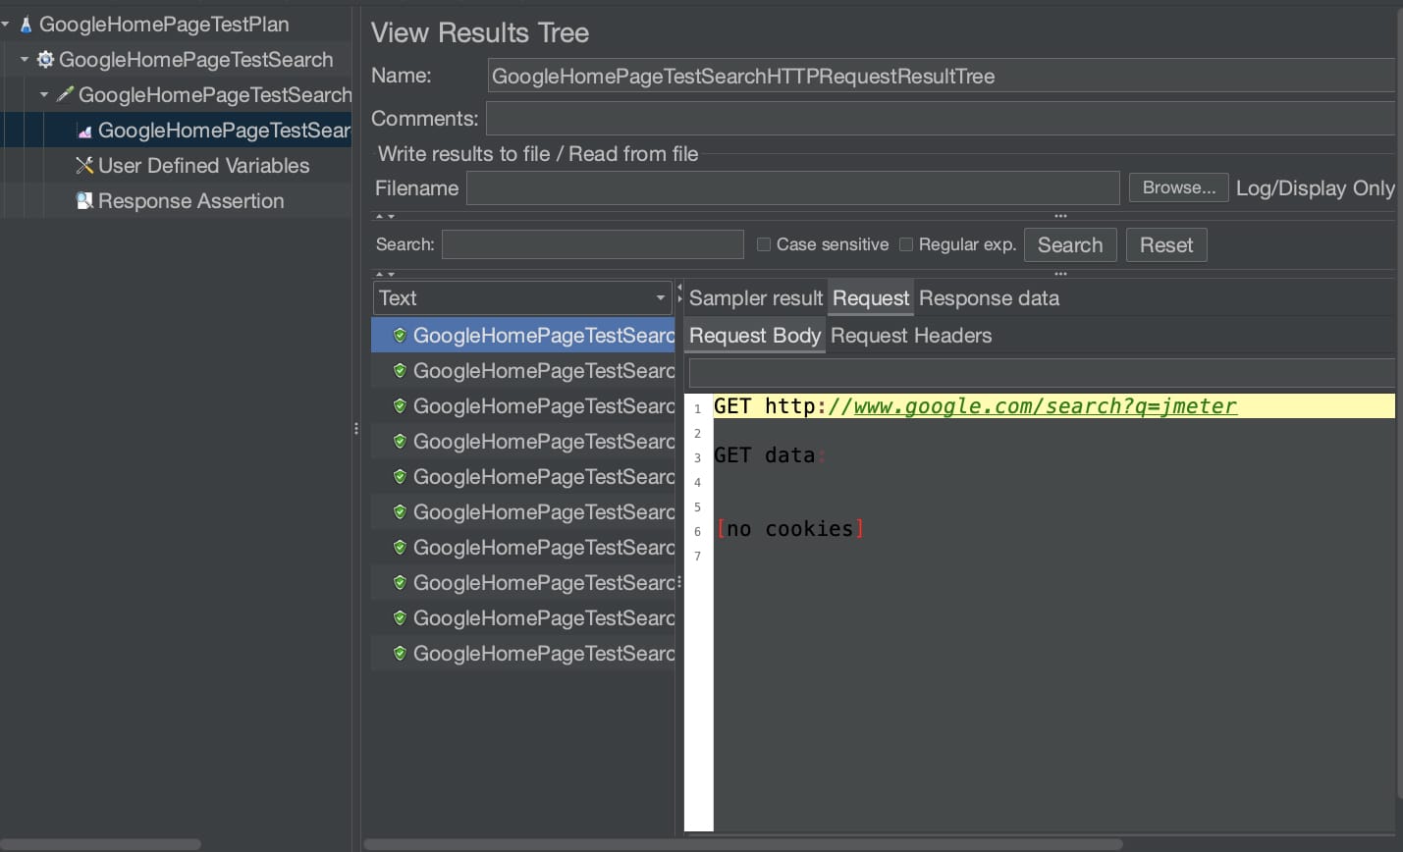Click the Response Assertion magnifier icon
The height and width of the screenshot is (852, 1403).
pyautogui.click(x=84, y=201)
